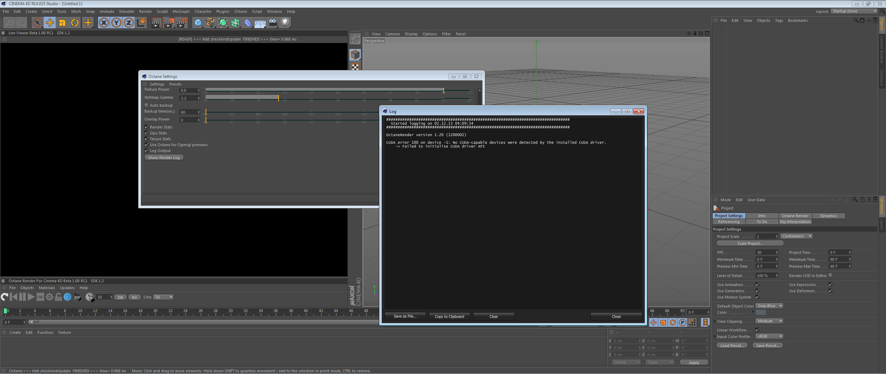Click the Octane settings gear icon
The height and width of the screenshot is (374, 886).
click(49, 297)
